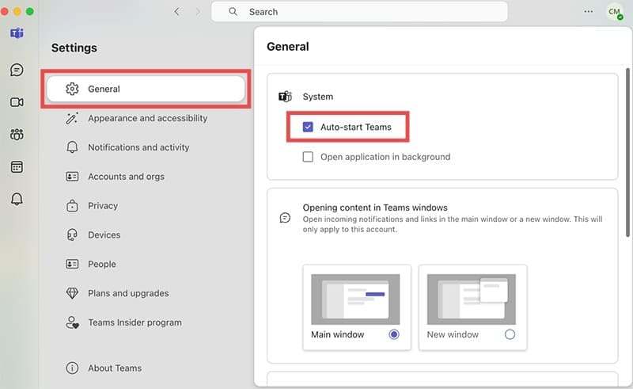Click the green macOS zoom button
The image size is (633, 389).
(x=30, y=11)
